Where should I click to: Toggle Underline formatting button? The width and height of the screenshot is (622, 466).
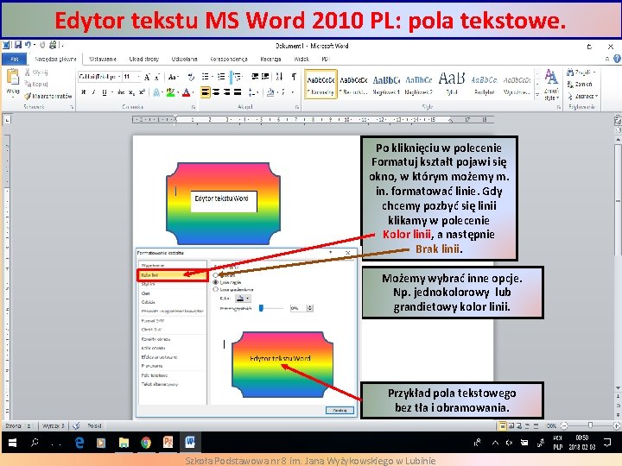click(104, 92)
